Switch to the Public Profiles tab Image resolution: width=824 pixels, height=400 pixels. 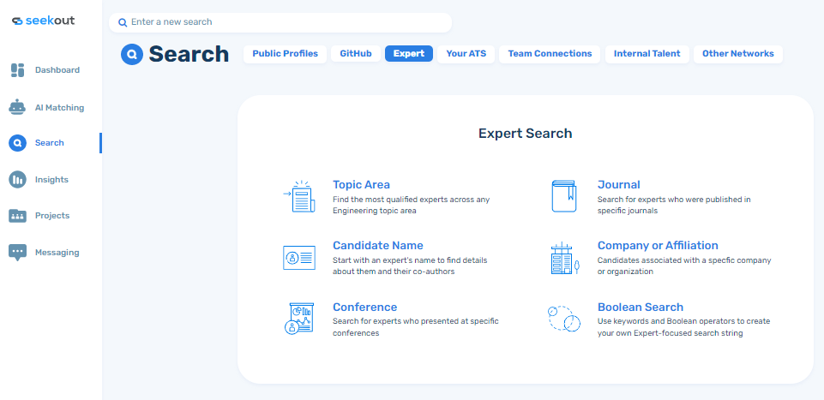pyautogui.click(x=285, y=54)
